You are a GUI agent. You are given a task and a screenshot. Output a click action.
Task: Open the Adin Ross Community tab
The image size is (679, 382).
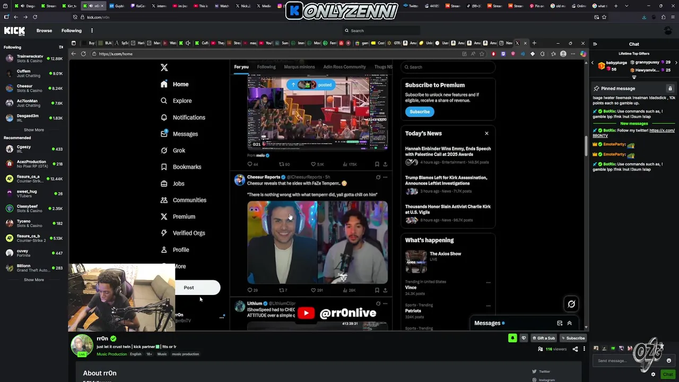(344, 67)
